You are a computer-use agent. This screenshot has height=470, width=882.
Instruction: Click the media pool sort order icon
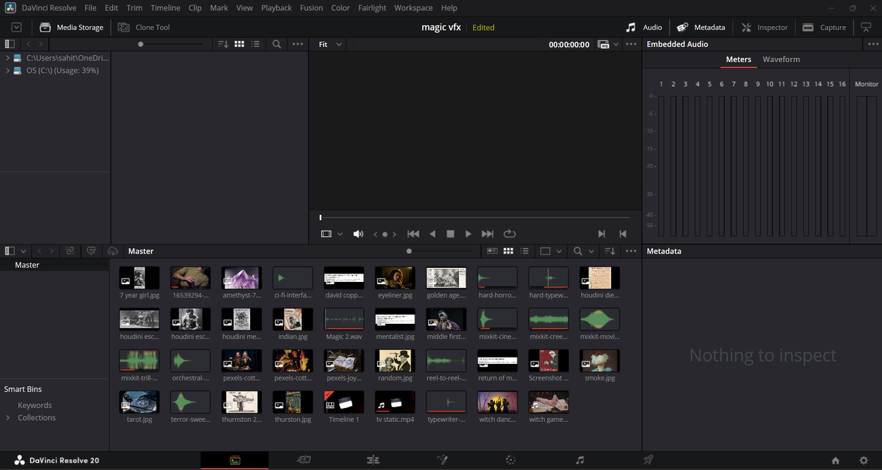coord(609,252)
